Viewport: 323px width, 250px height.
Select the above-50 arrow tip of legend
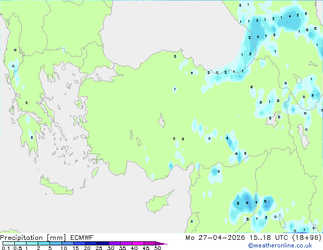click(x=162, y=243)
